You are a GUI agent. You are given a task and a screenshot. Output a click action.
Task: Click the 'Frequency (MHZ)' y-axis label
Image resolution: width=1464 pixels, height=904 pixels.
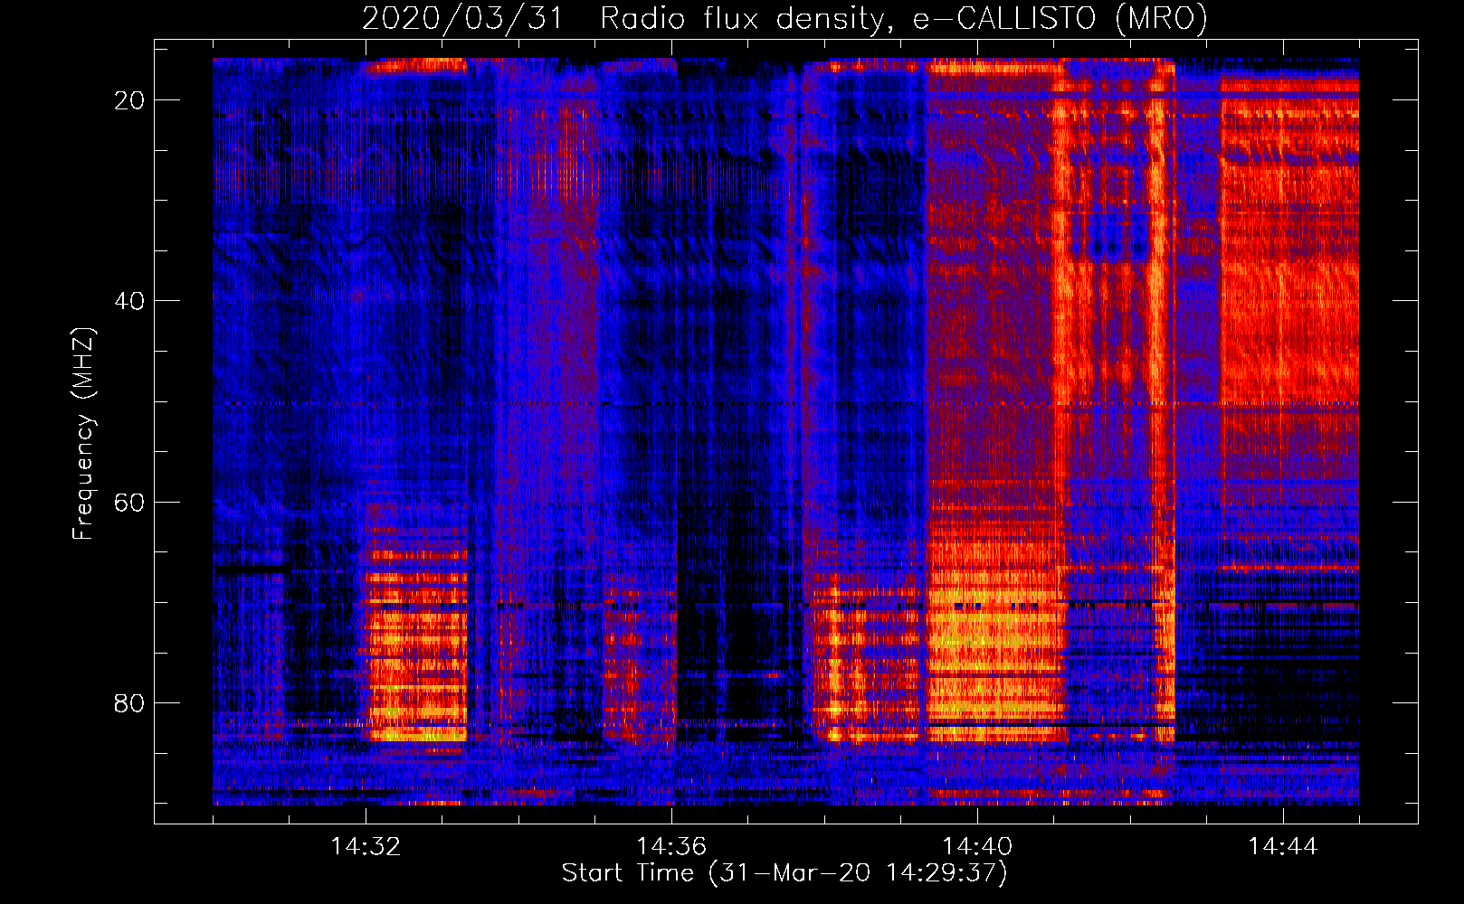[x=83, y=434]
